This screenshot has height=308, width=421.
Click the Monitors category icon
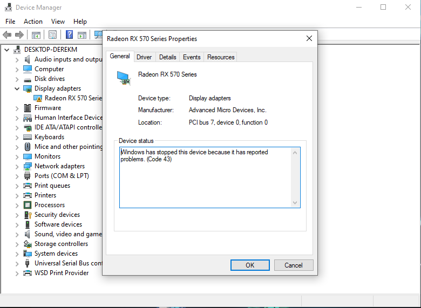pos(28,156)
